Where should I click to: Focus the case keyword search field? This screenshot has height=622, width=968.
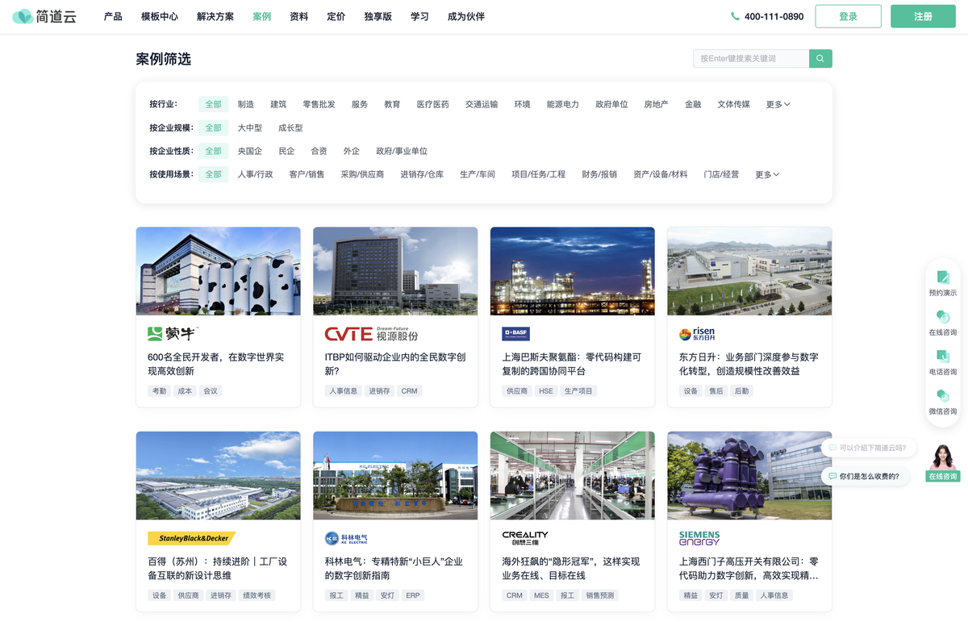point(751,59)
